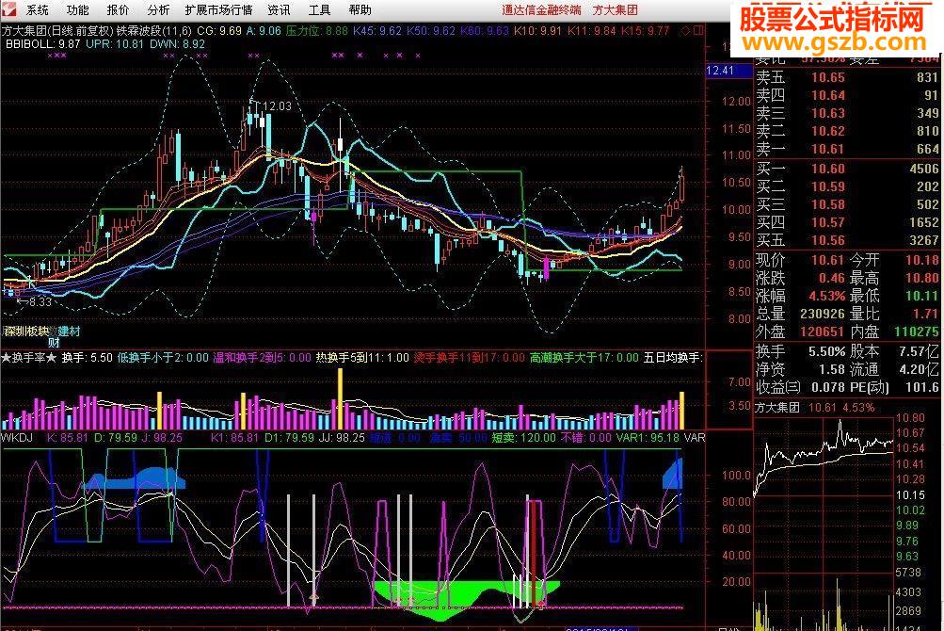Select the 买三 10.58 order book row
The height and width of the screenshot is (631, 944).
(x=847, y=204)
